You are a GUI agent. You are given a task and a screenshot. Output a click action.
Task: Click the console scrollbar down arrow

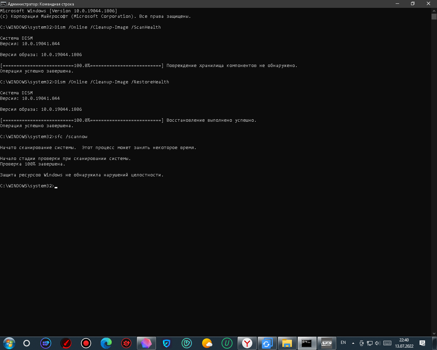434,334
